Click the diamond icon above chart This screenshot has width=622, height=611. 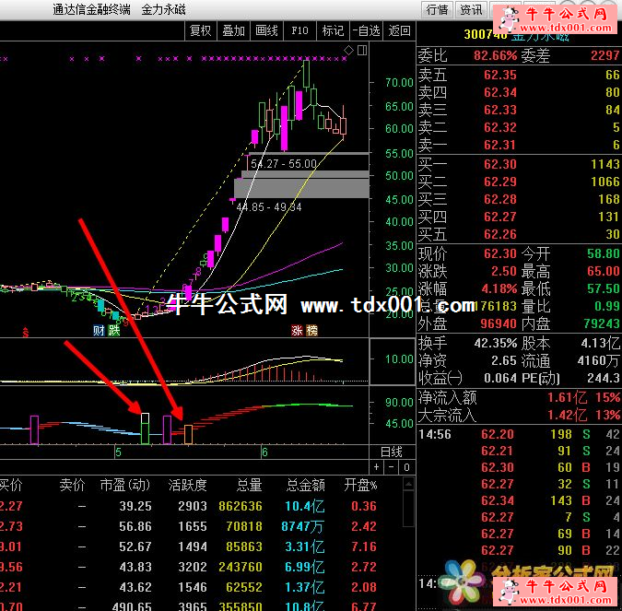point(348,50)
